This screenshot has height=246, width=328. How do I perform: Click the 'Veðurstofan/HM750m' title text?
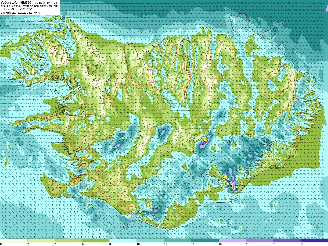pos(17,2)
